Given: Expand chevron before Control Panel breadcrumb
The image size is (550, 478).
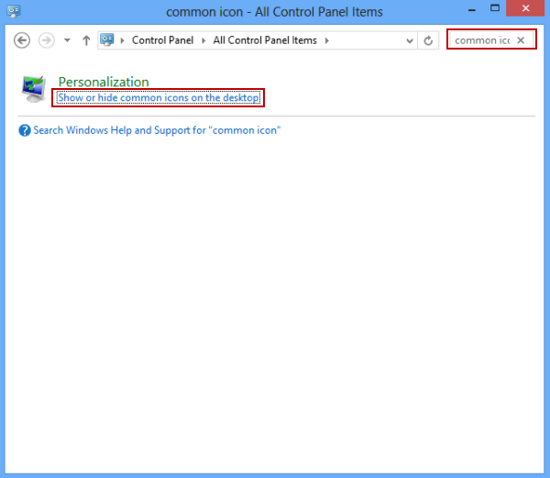Looking at the screenshot, I should (123, 40).
